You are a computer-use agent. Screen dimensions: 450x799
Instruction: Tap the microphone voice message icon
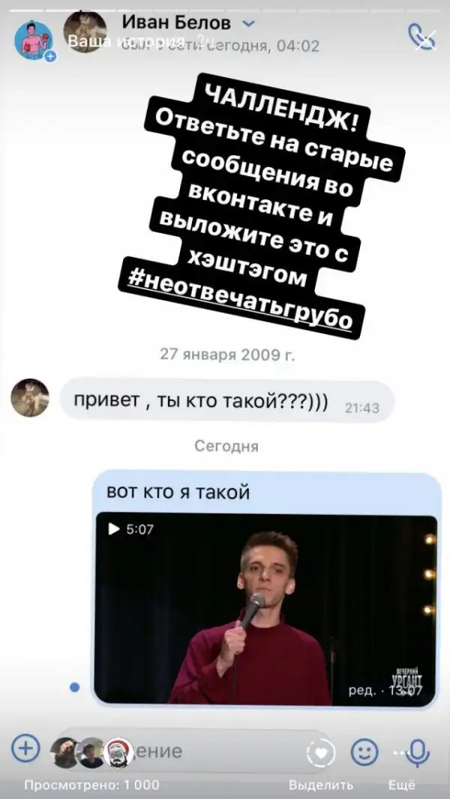418,752
